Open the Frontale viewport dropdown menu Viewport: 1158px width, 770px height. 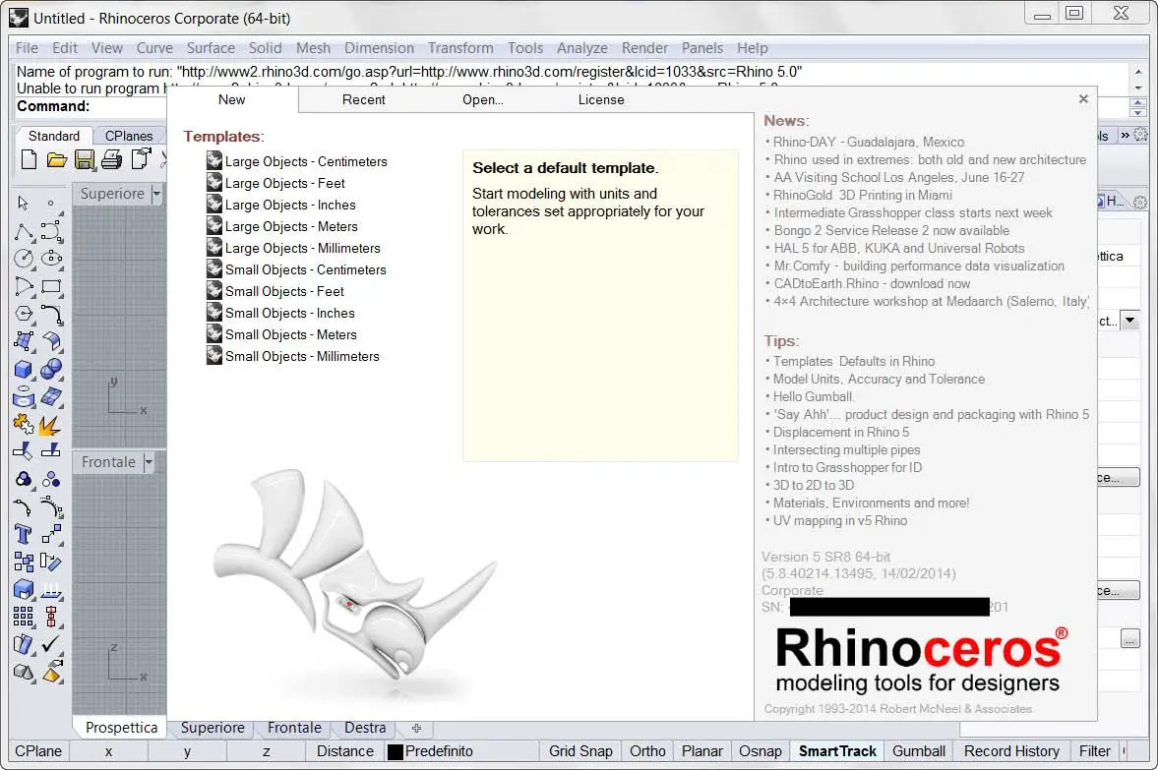(x=149, y=462)
